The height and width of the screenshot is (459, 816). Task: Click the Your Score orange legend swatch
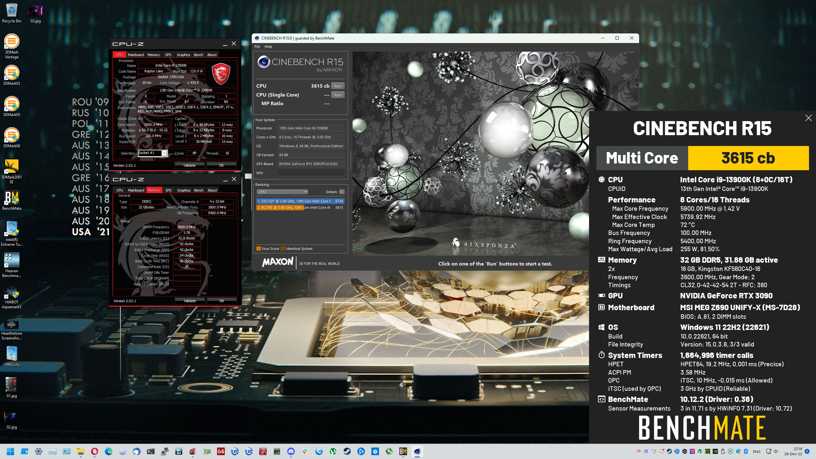(259, 249)
